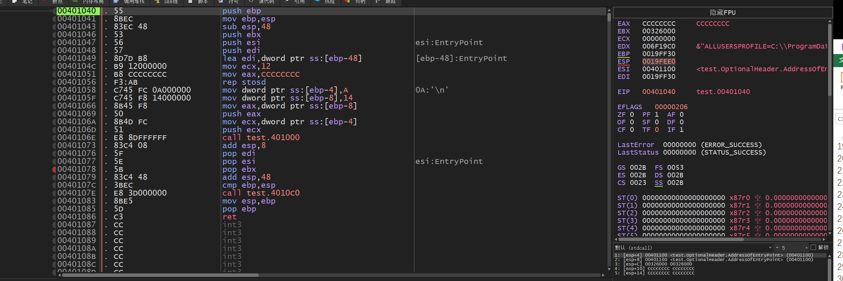Select argument row 3: [esp+C] 00326000
The image size is (843, 281).
tap(653, 264)
